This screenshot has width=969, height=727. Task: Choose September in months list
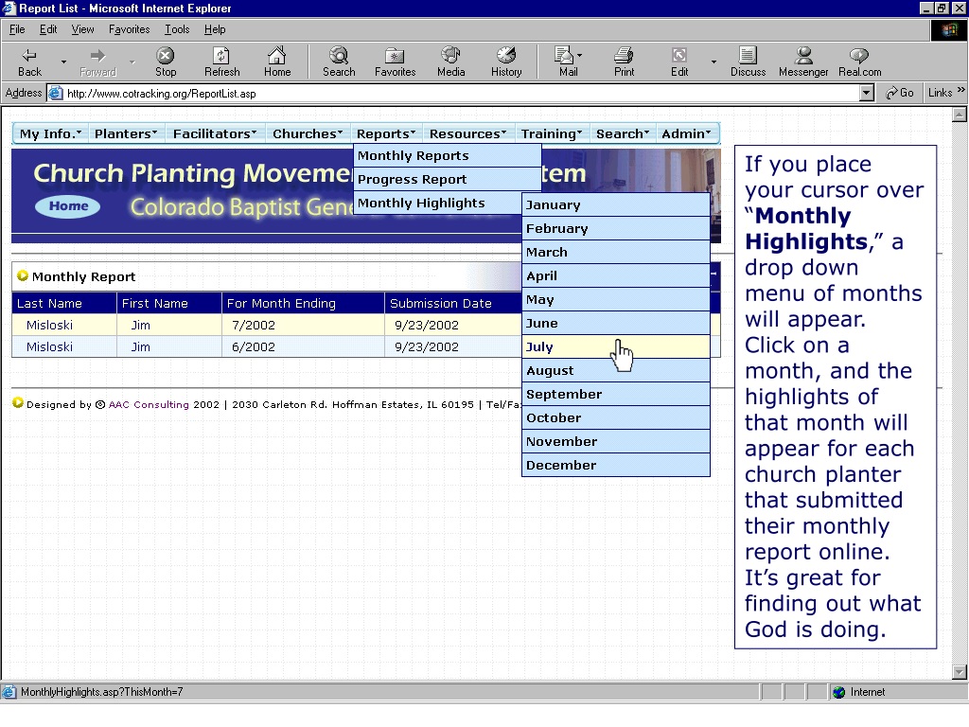[615, 395]
